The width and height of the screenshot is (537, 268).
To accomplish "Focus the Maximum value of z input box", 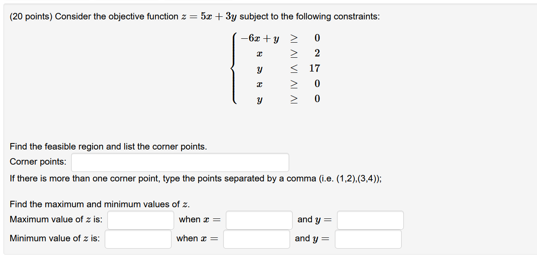I will [x=140, y=220].
